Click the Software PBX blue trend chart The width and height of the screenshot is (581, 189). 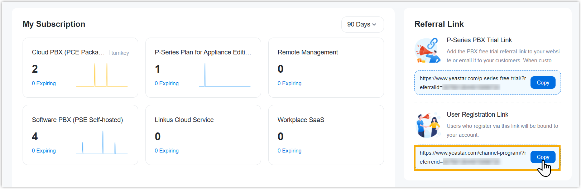(x=102, y=143)
